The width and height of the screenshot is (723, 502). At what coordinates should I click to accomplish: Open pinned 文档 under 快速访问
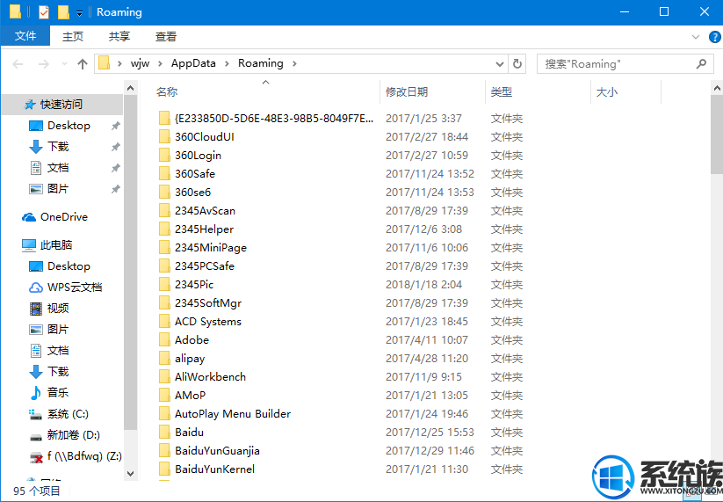(x=58, y=168)
